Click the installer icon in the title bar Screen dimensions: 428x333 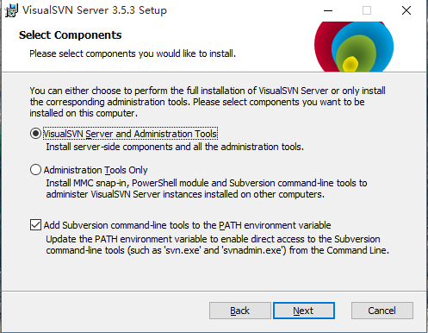(x=11, y=10)
